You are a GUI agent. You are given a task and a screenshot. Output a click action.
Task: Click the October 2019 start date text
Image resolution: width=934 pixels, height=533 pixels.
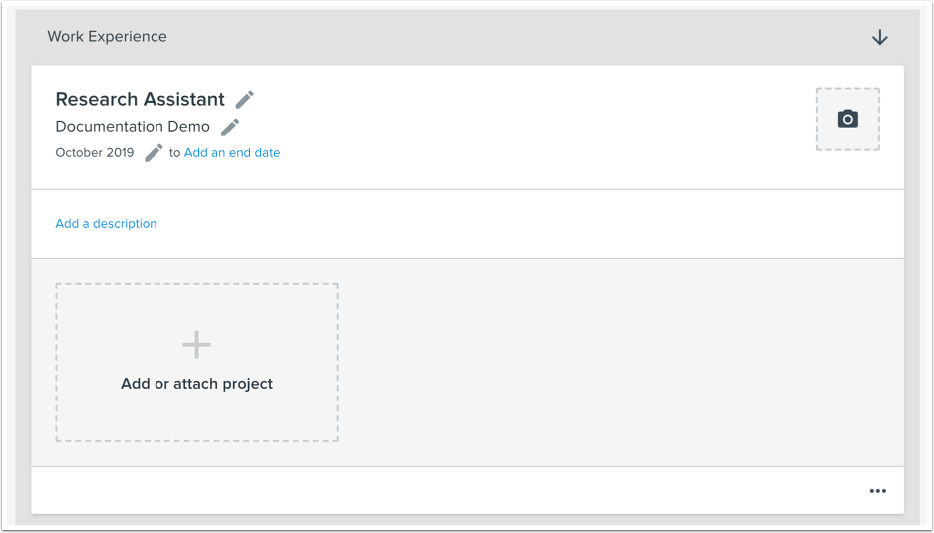(x=95, y=153)
